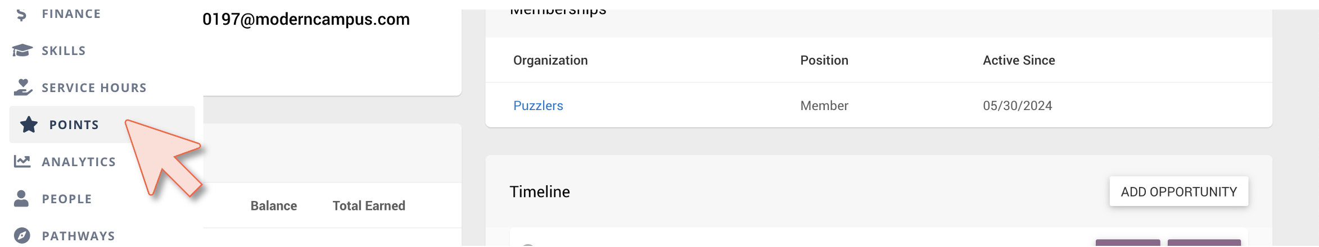Open the Finance menu item
Viewport: 1319px width, 247px height.
click(x=71, y=14)
